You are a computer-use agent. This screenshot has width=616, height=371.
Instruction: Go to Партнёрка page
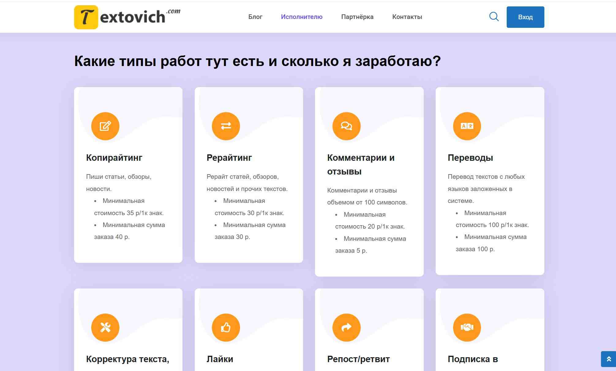357,17
